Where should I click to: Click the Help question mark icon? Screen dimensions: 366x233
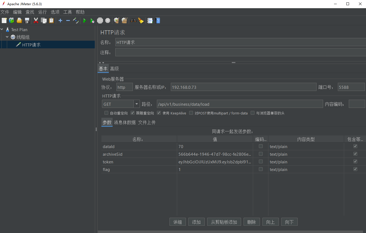coord(158,20)
